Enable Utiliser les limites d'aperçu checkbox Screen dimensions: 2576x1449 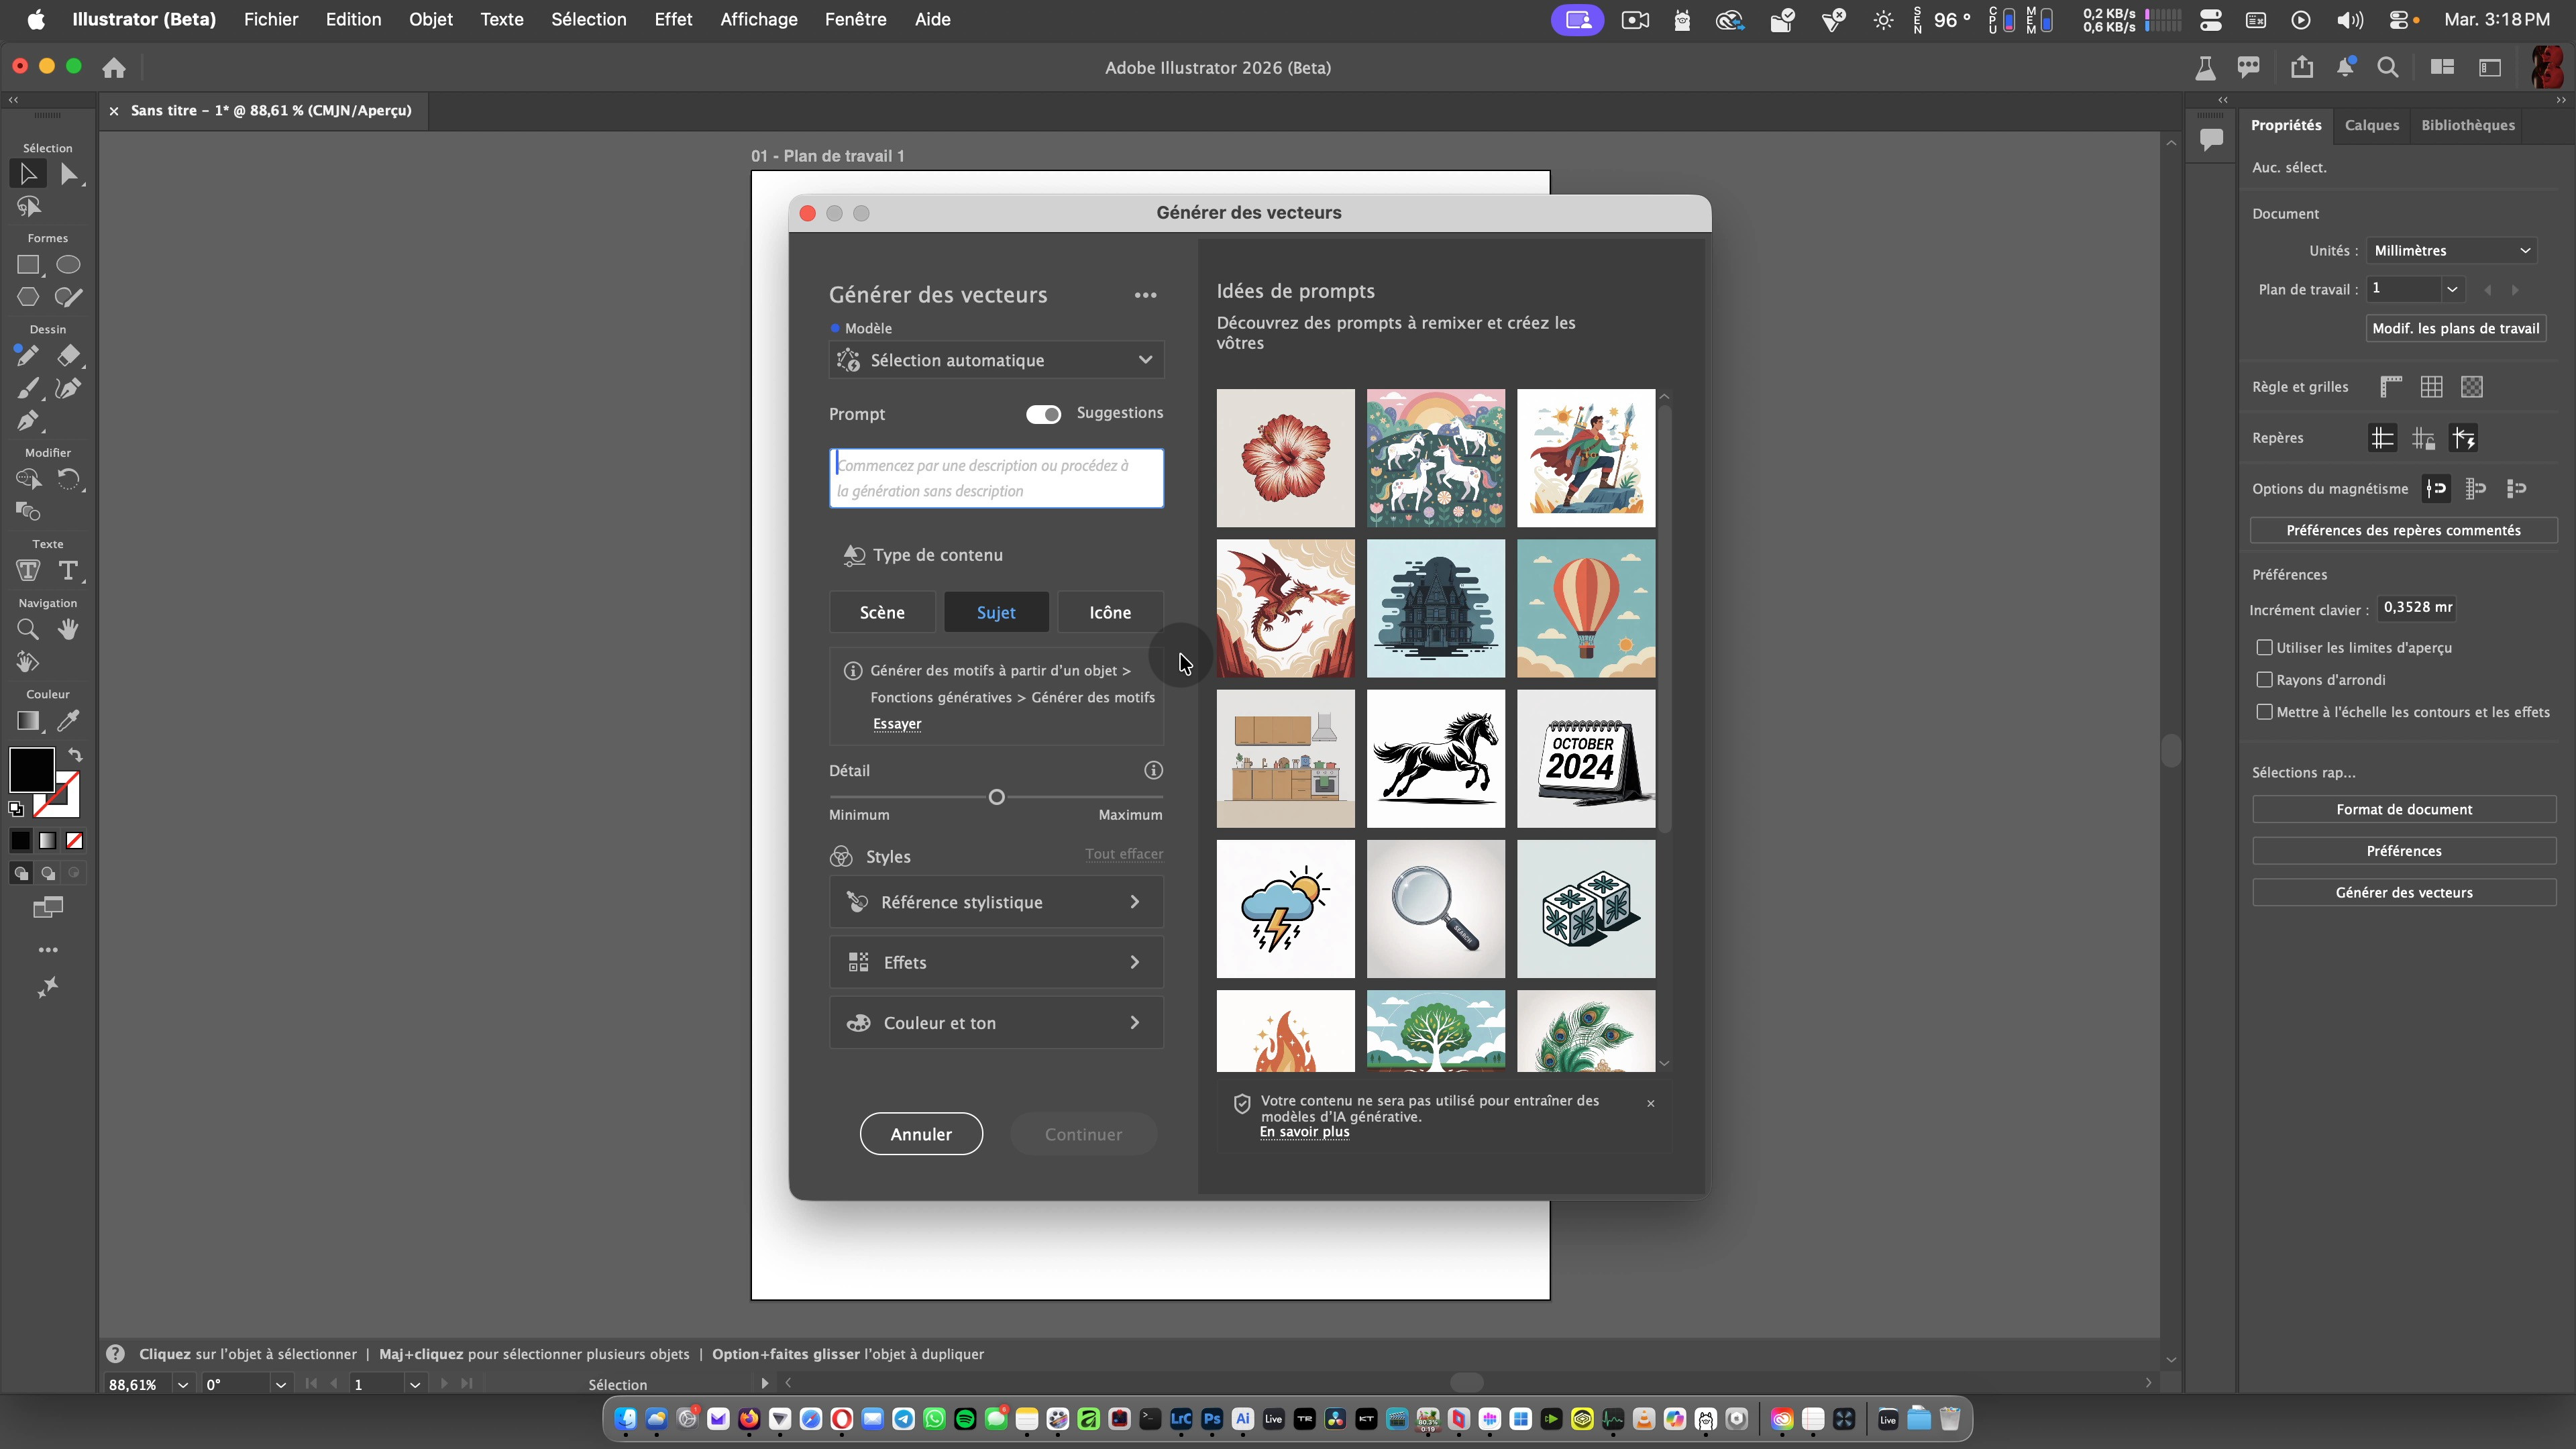pyautogui.click(x=2265, y=648)
